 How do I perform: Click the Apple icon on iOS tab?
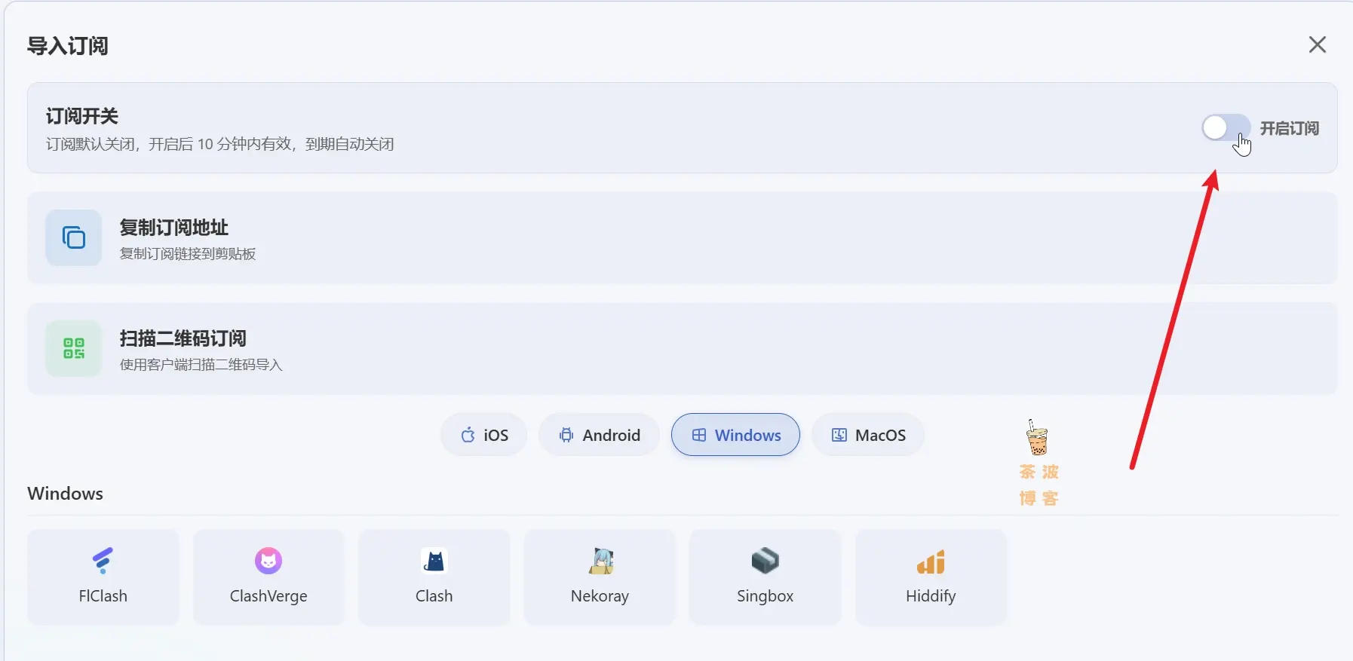point(468,435)
